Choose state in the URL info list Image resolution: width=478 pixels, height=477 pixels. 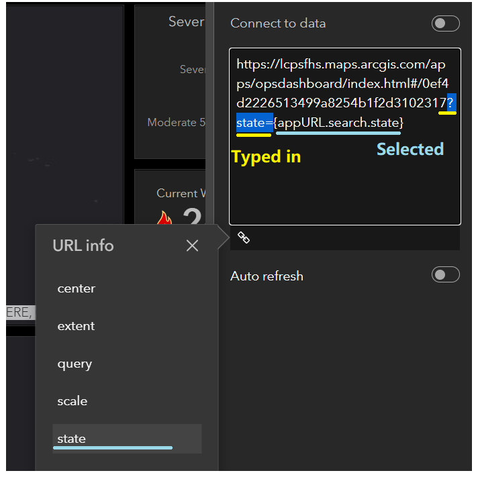pyautogui.click(x=72, y=439)
